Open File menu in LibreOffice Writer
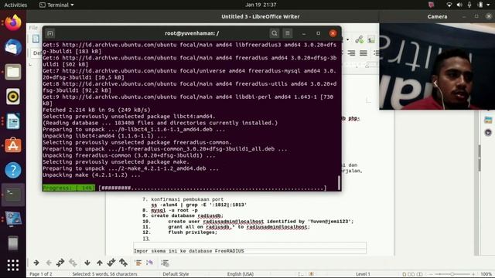495x278 pixels. click(33, 28)
